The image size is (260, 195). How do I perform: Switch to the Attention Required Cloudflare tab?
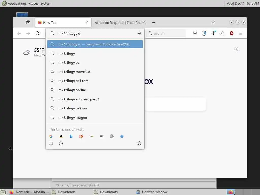[x=119, y=23]
